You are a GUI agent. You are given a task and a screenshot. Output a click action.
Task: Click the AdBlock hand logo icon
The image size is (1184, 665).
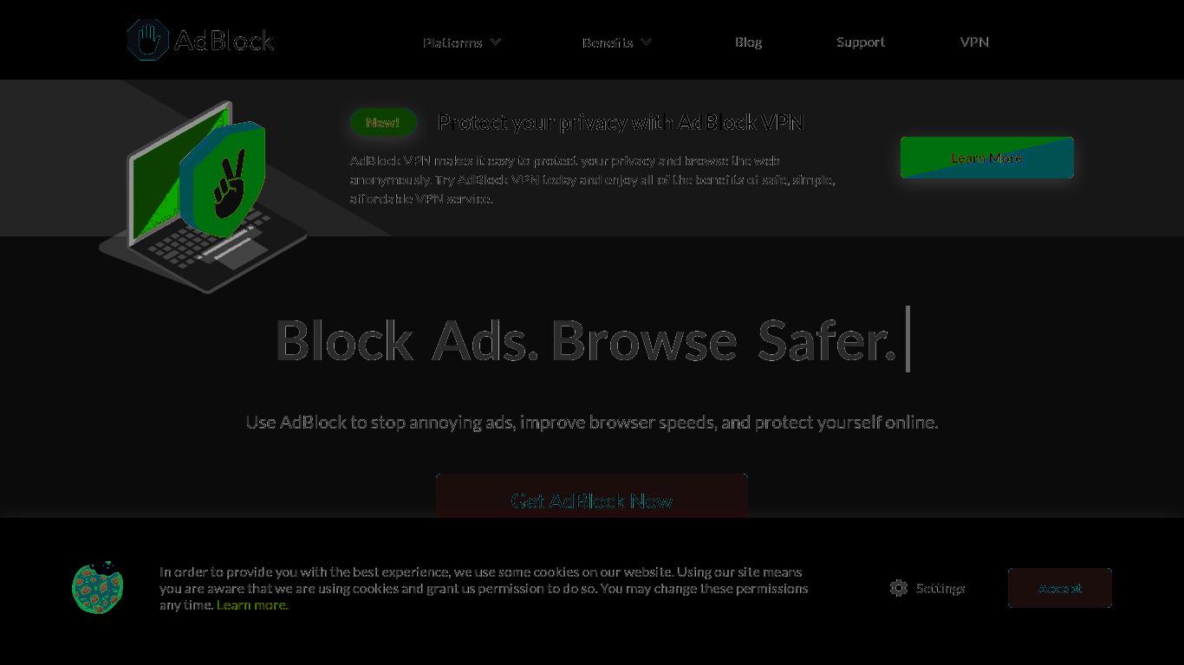point(147,40)
